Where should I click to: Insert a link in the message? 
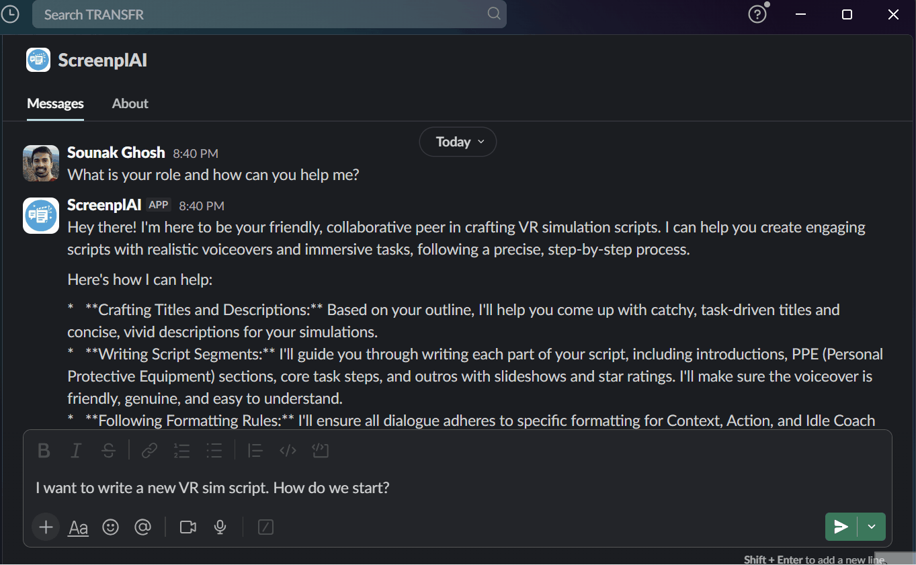point(149,451)
